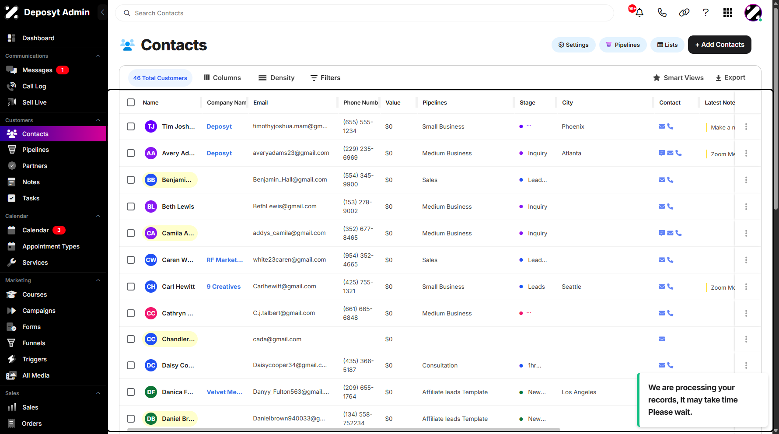Tick the checkbox for Beth Lewis
Screen dimensions: 779x434
click(x=131, y=206)
